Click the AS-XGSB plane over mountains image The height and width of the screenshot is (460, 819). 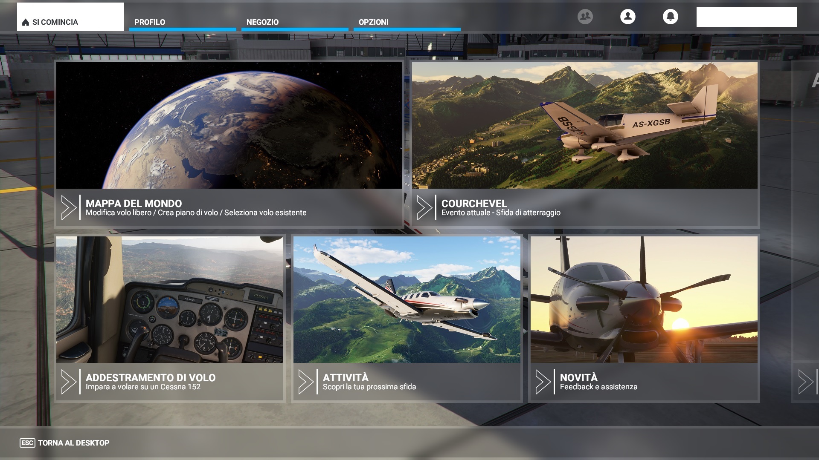tap(585, 126)
